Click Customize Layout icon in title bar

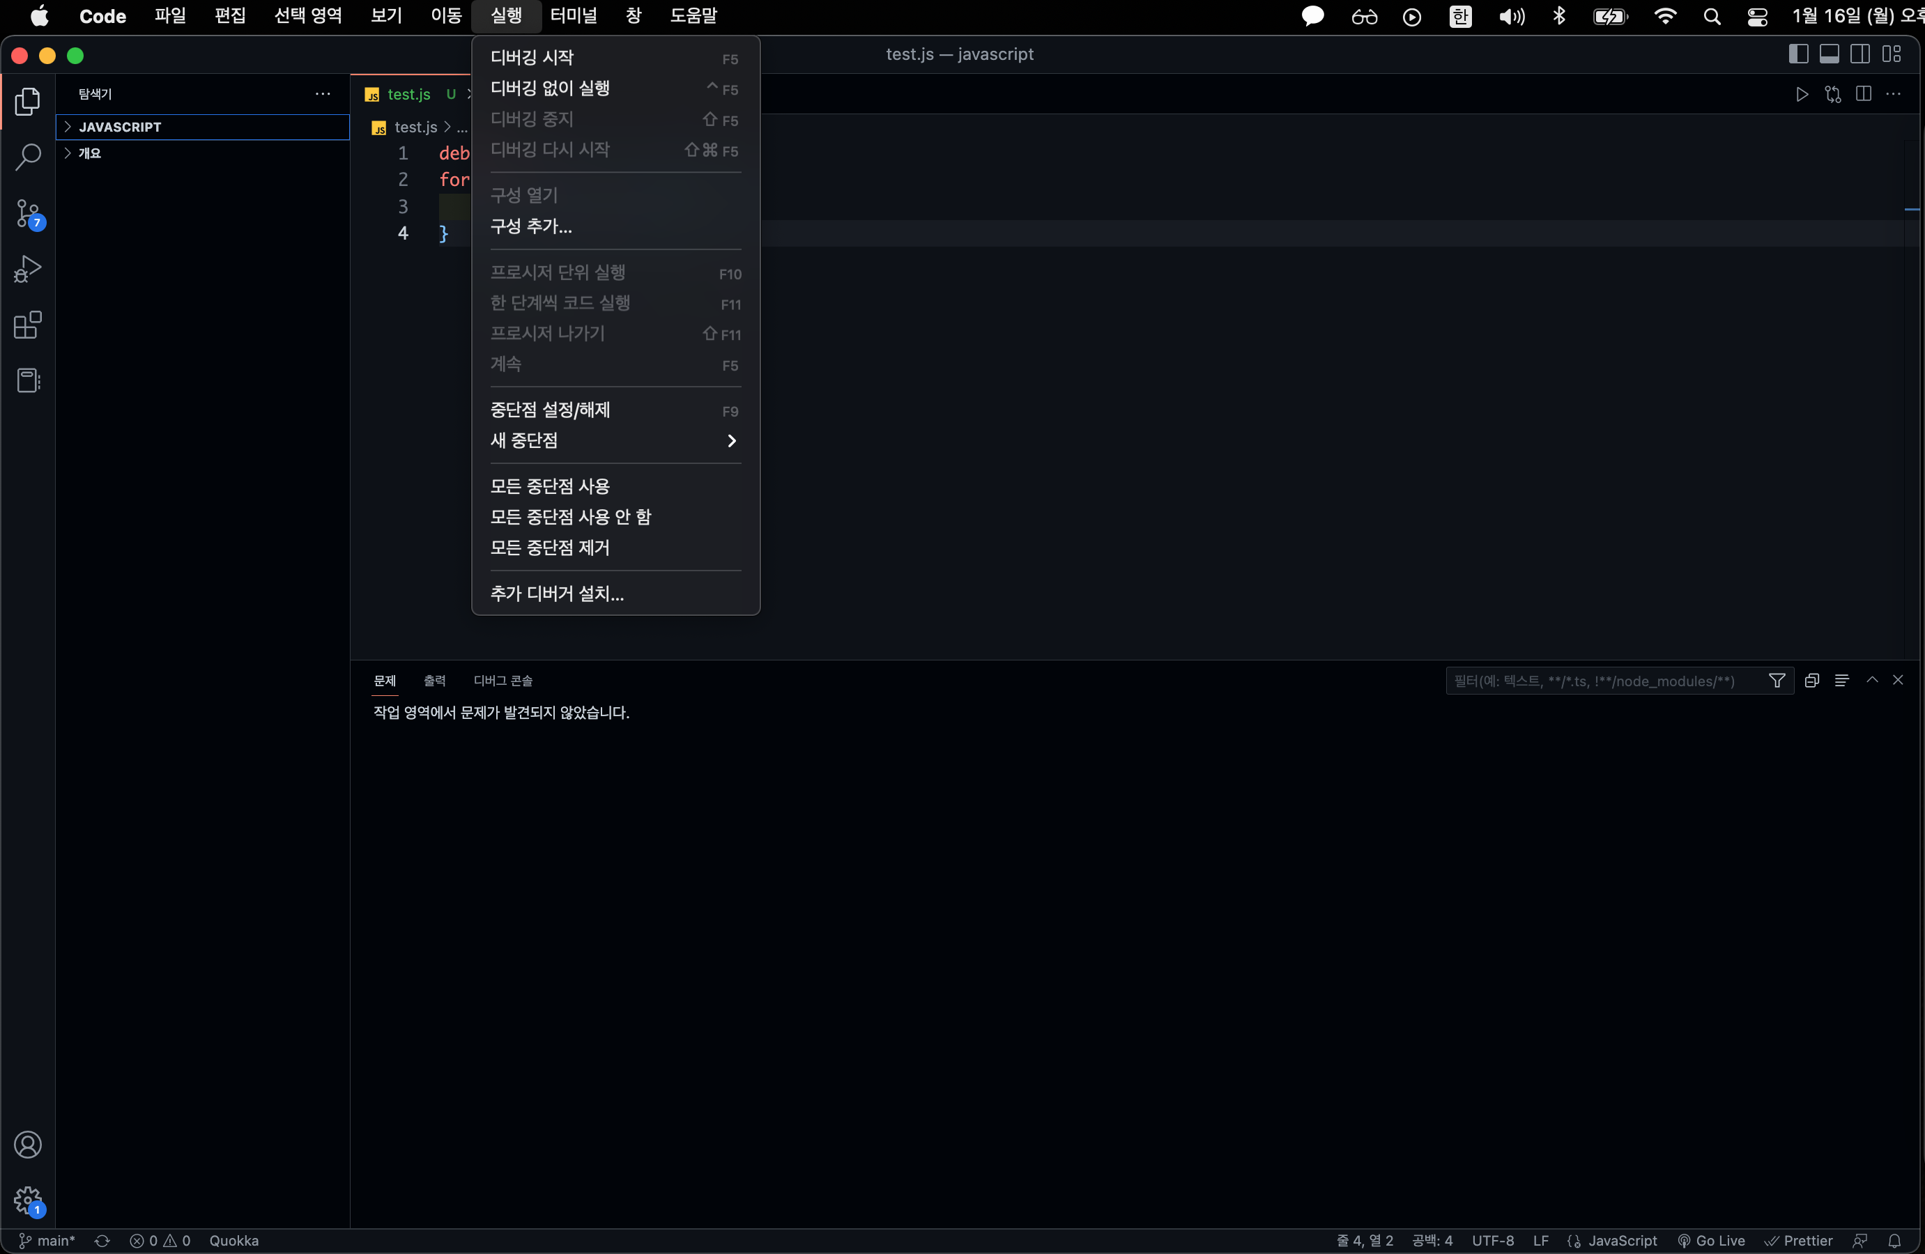(1891, 54)
